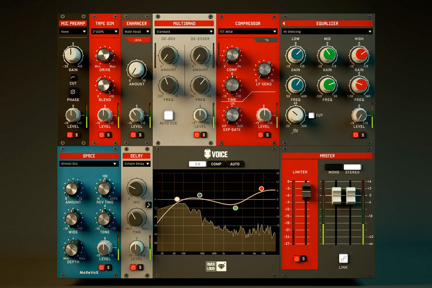Click the green mid band EQ node
The image size is (432, 288).
click(235, 208)
